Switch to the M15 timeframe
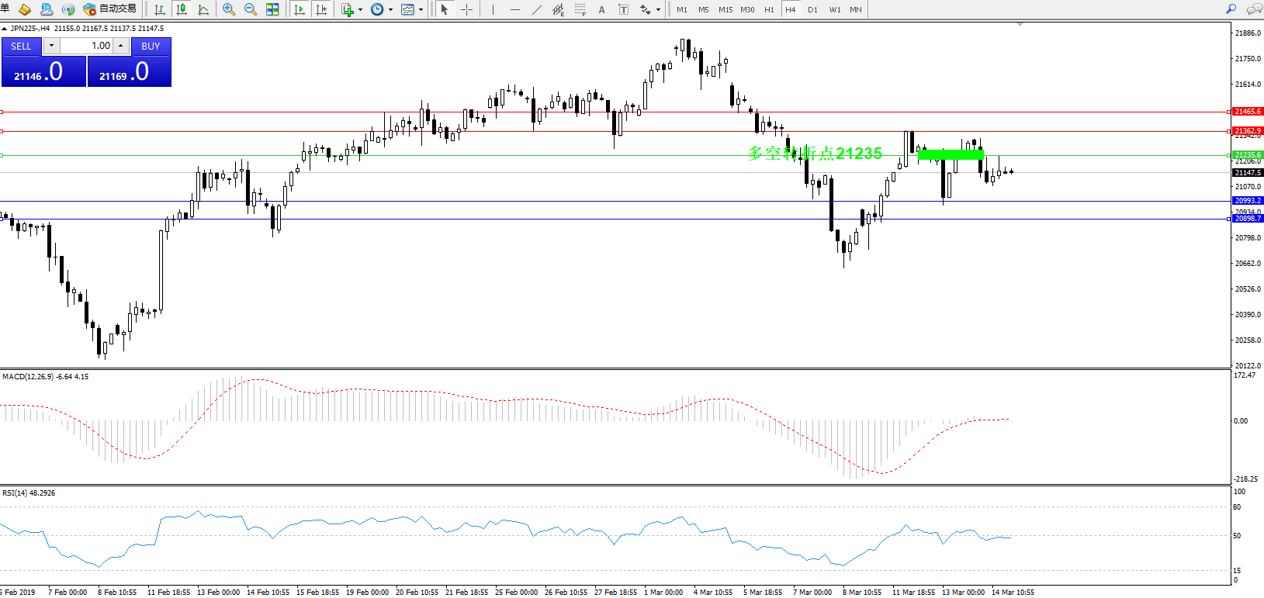The height and width of the screenshot is (598, 1264). (x=725, y=9)
